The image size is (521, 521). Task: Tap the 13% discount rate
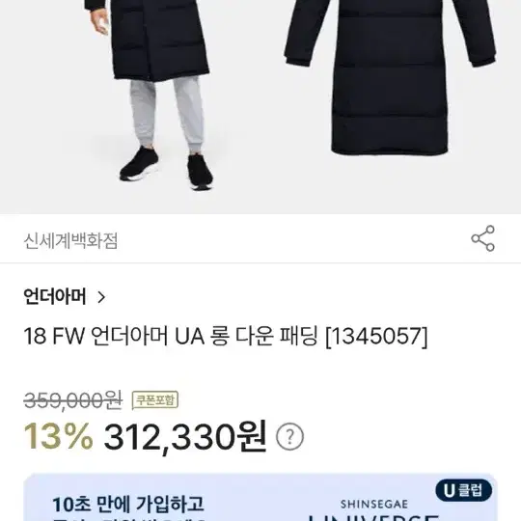point(59,436)
